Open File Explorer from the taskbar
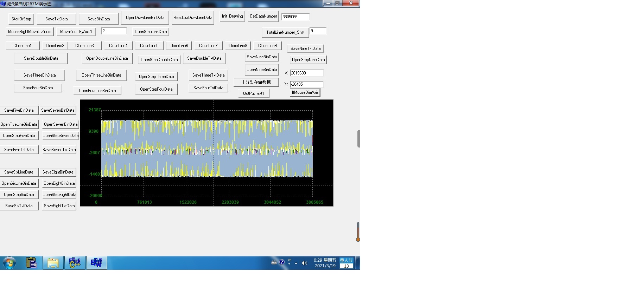 pos(53,263)
